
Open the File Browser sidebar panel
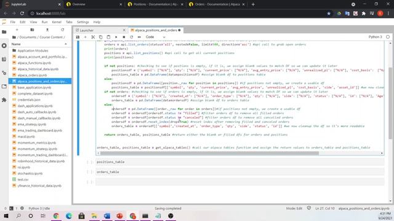(x=4, y=32)
